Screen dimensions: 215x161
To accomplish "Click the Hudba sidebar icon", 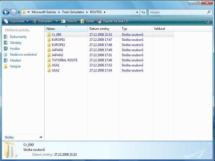I will [x=6, y=49].
